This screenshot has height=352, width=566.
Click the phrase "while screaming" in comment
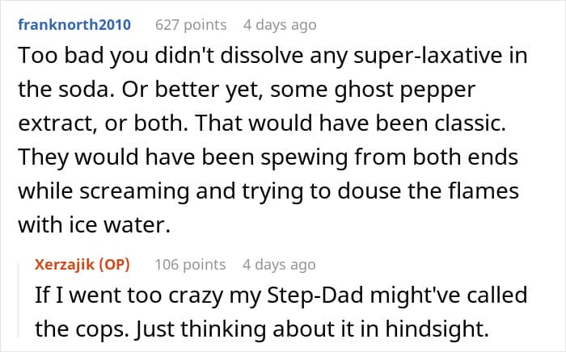click(103, 191)
